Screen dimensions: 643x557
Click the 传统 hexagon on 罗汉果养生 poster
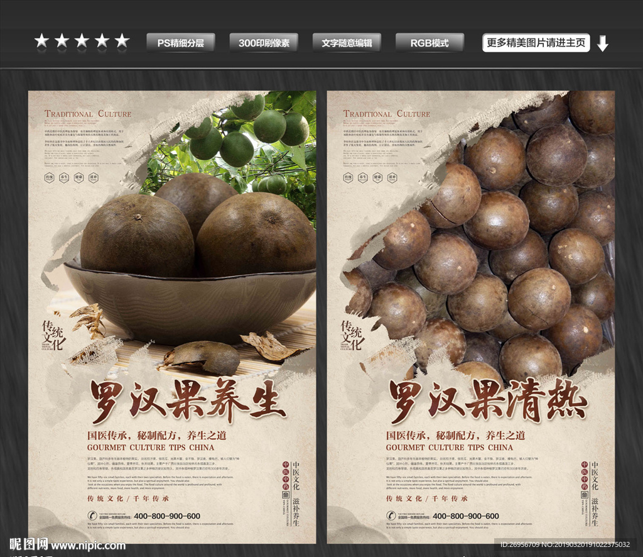pyautogui.click(x=49, y=178)
